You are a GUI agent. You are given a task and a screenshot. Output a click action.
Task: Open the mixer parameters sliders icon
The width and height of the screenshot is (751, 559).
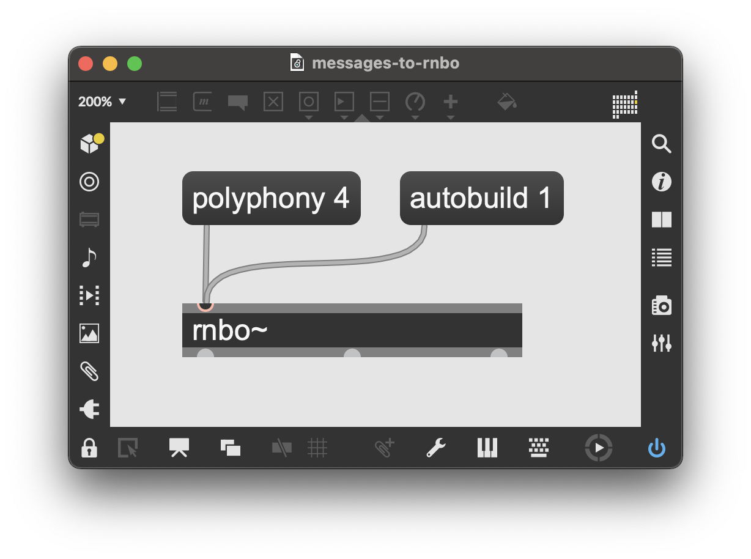[662, 343]
